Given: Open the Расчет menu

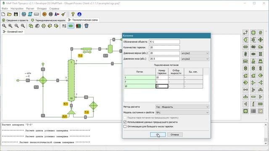Looking at the screenshot, I should (x=30, y=8).
